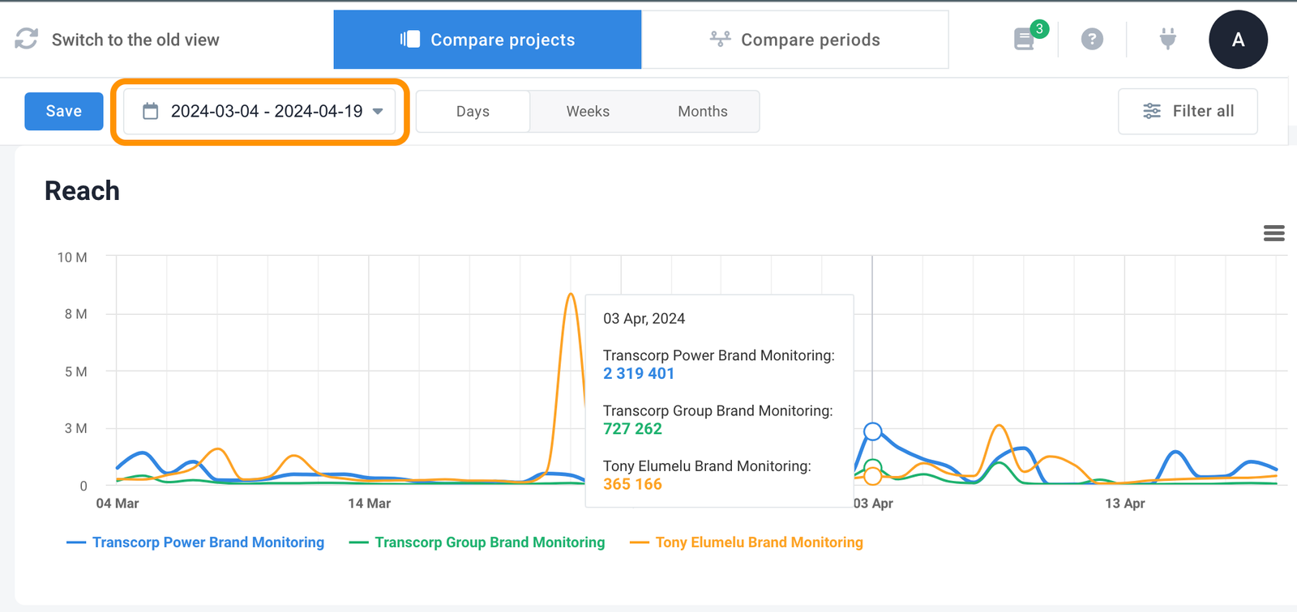
Task: Toggle Tony Elumelu Brand Monitoring legend series
Action: coord(747,542)
